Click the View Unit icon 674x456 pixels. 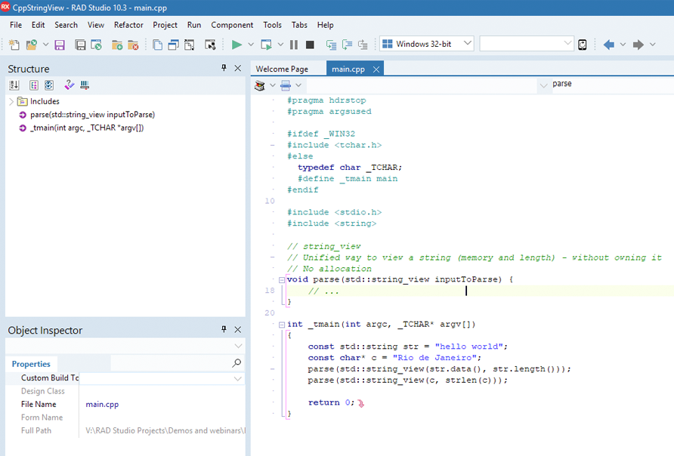coord(157,45)
